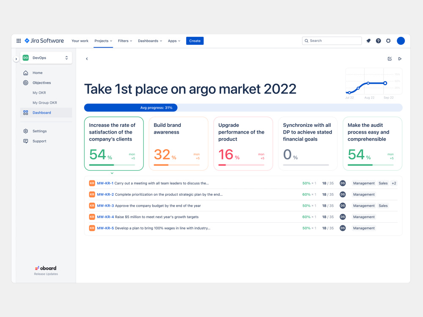Select the Increase the rate of satisfaction card
This screenshot has width=423, height=317.
(114, 144)
